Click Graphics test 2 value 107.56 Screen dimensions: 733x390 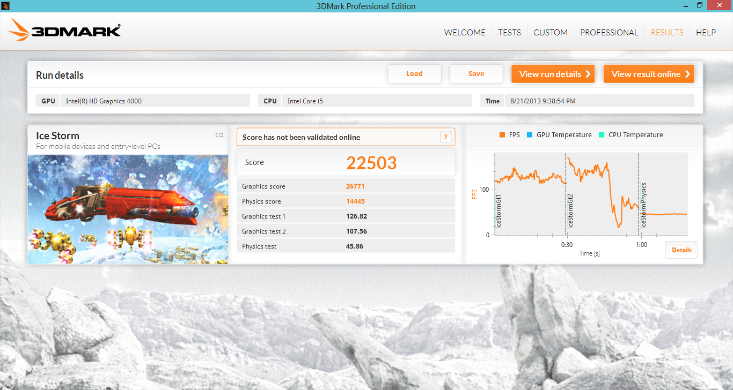357,231
